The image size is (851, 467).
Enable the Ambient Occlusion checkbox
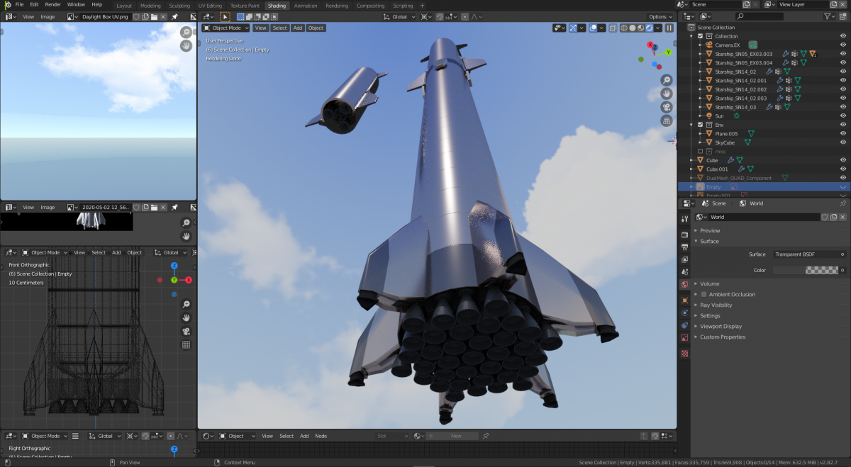(x=703, y=294)
